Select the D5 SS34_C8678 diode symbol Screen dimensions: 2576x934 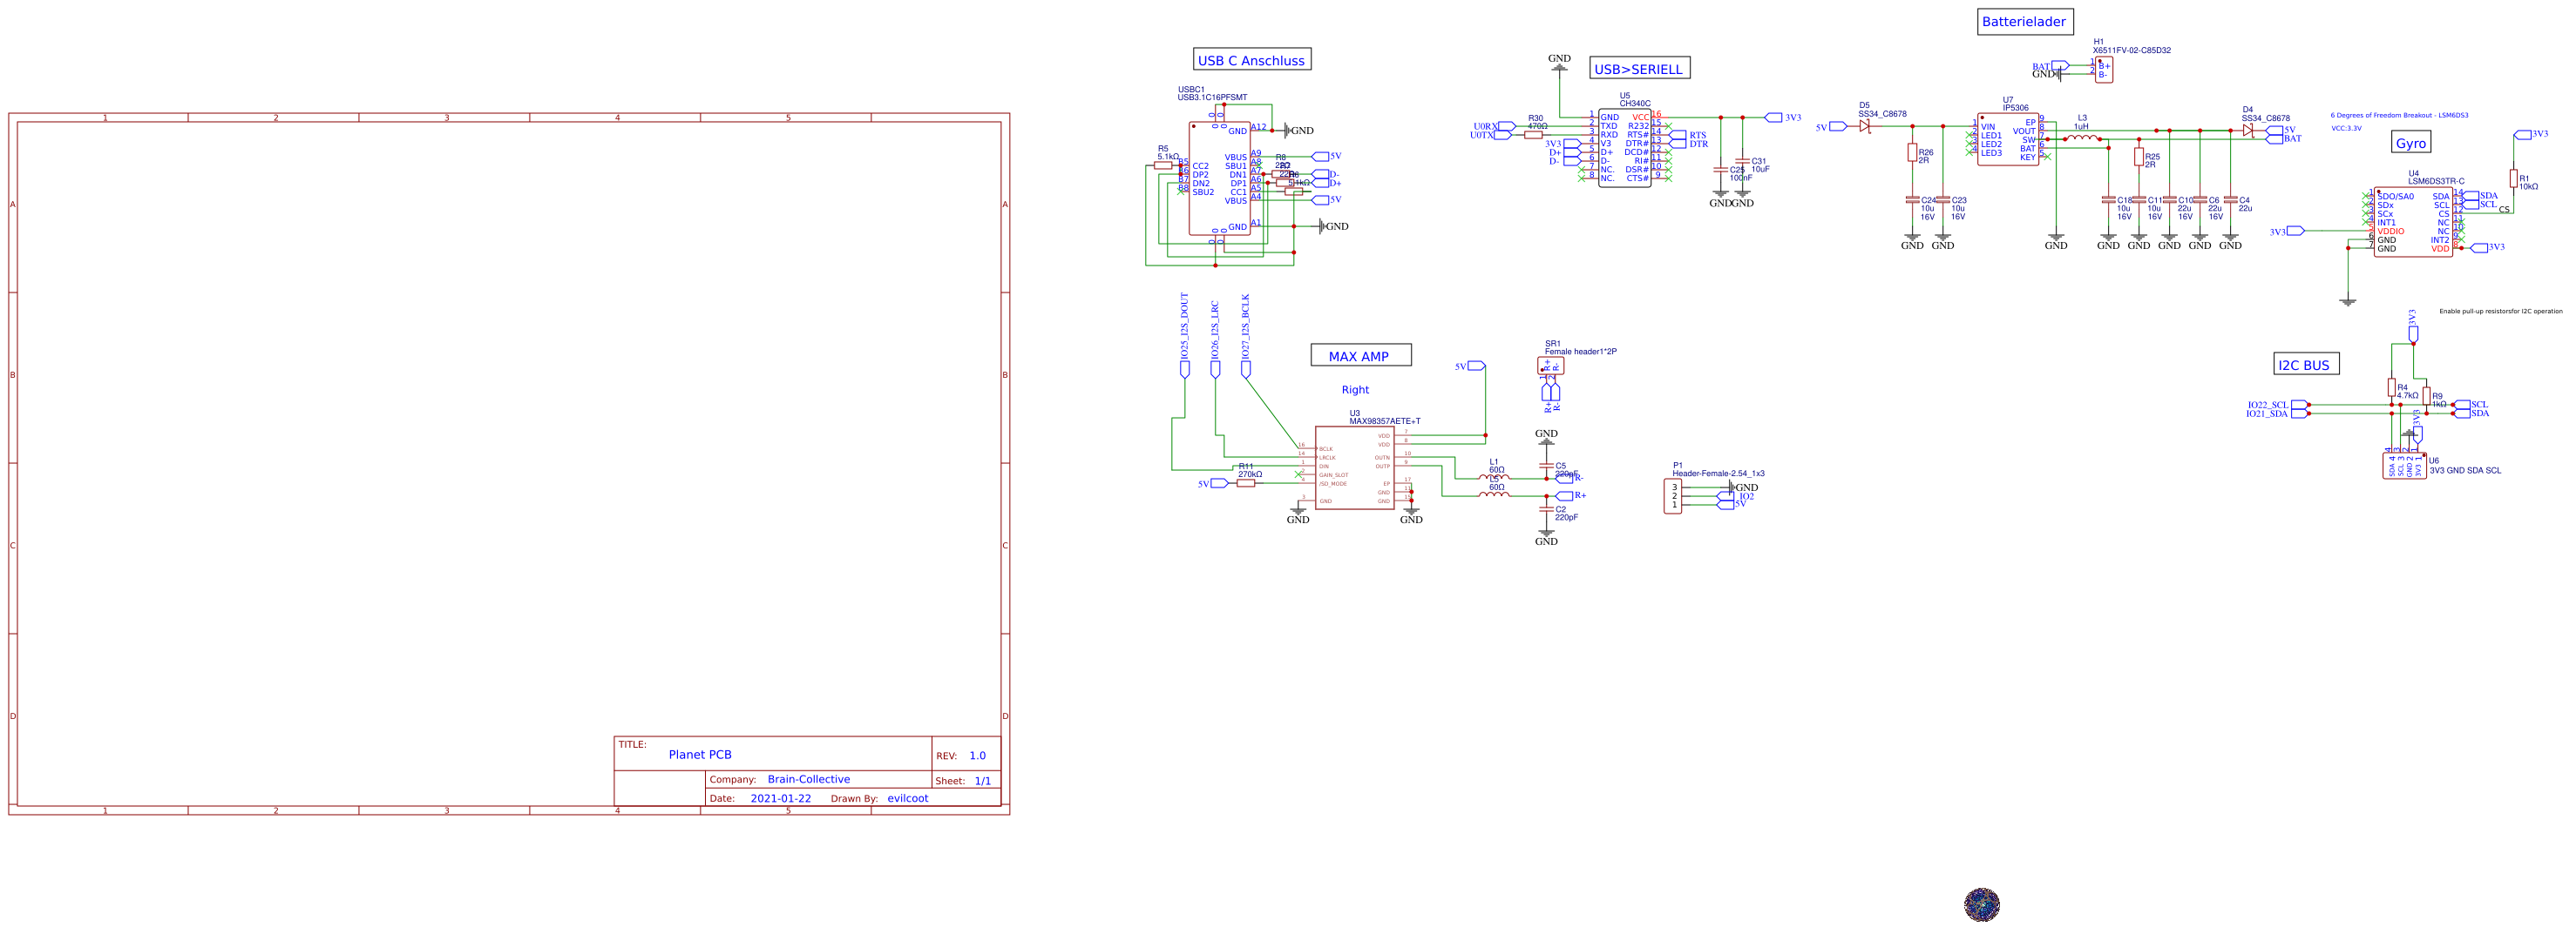tap(1866, 128)
